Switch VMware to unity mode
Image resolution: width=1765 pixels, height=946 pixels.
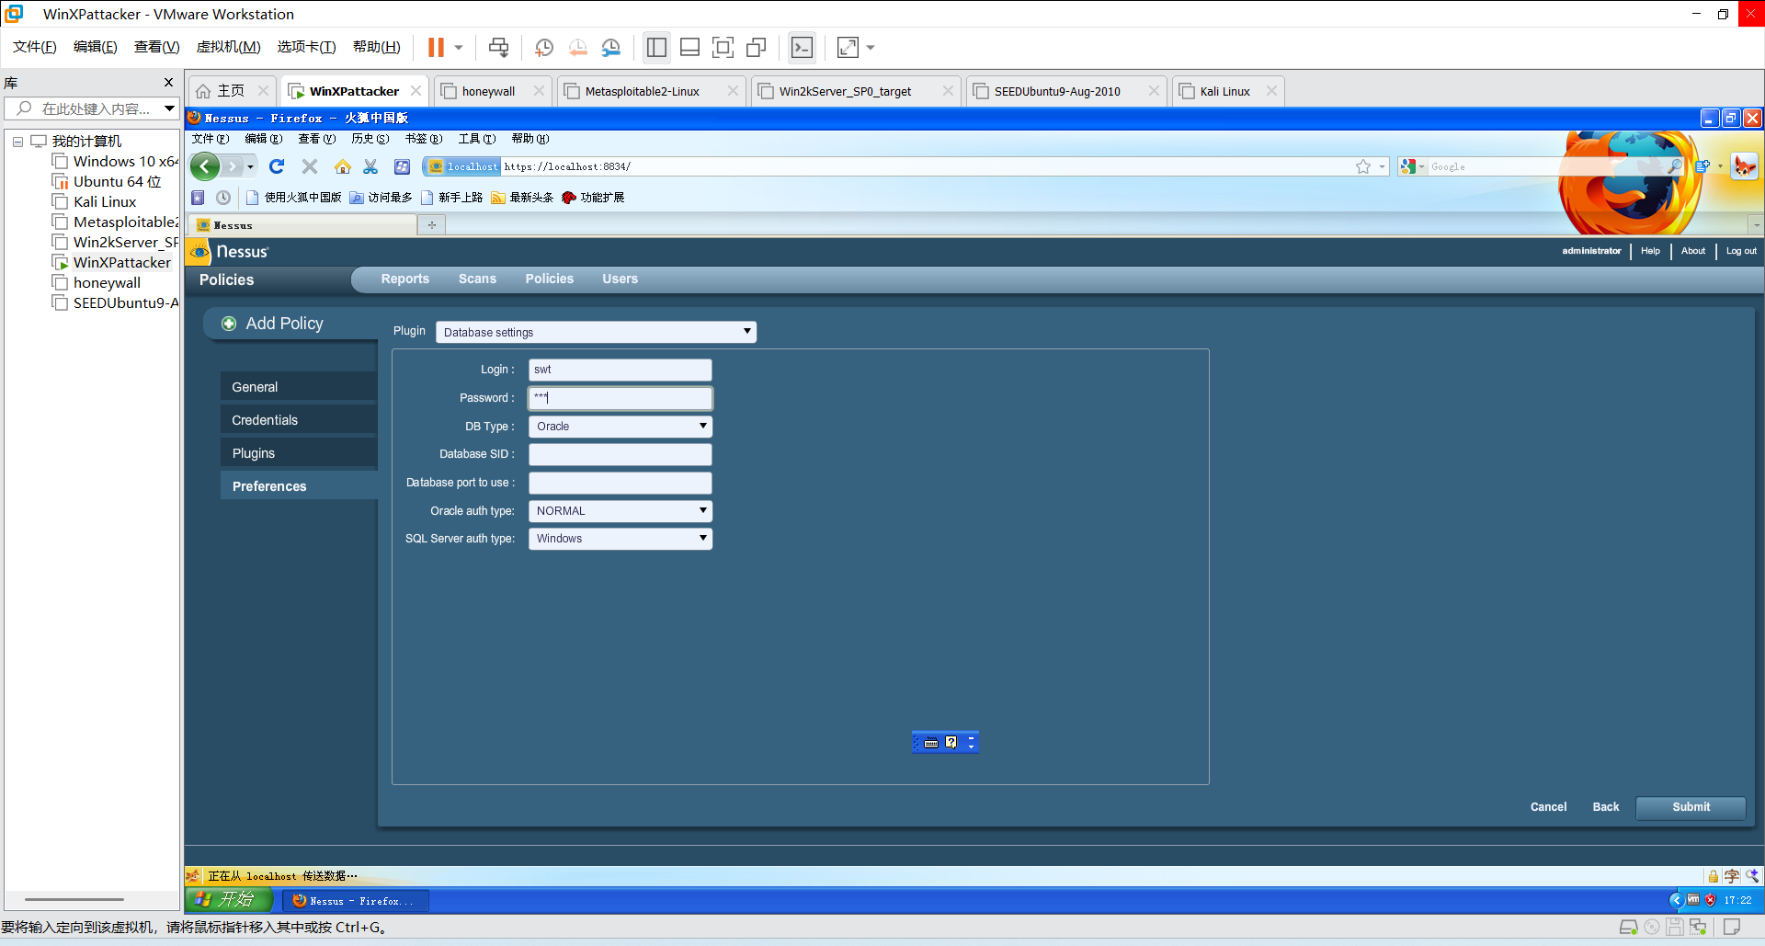(757, 47)
